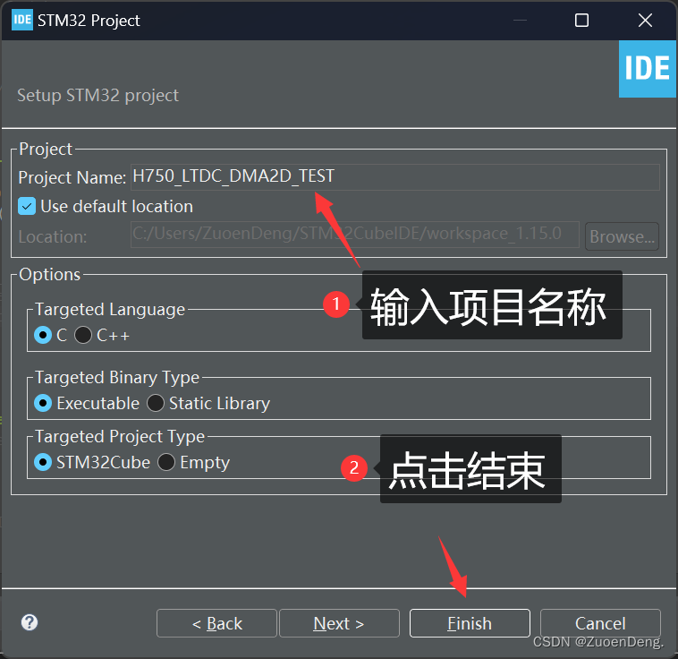This screenshot has width=678, height=659.
Task: Select C++ as targeted language
Action: point(83,335)
